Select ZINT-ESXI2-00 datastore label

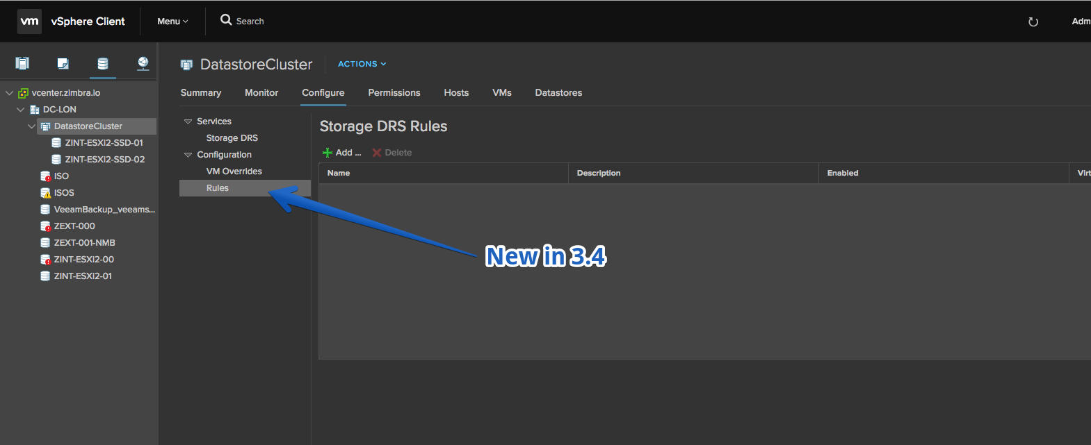pos(84,260)
